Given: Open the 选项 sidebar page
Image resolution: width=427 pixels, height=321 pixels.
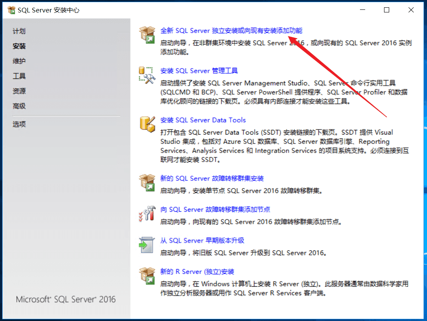Looking at the screenshot, I should point(19,124).
